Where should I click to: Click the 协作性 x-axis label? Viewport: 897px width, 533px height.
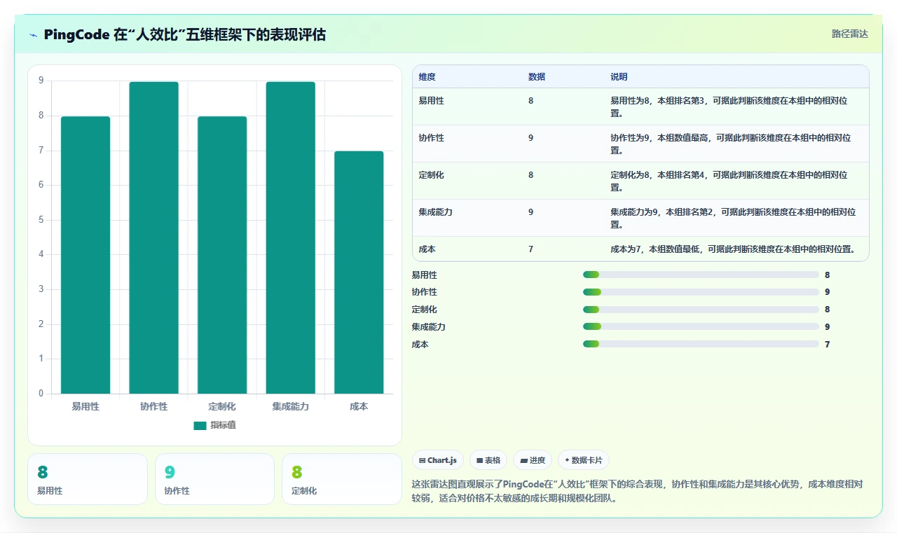point(153,406)
